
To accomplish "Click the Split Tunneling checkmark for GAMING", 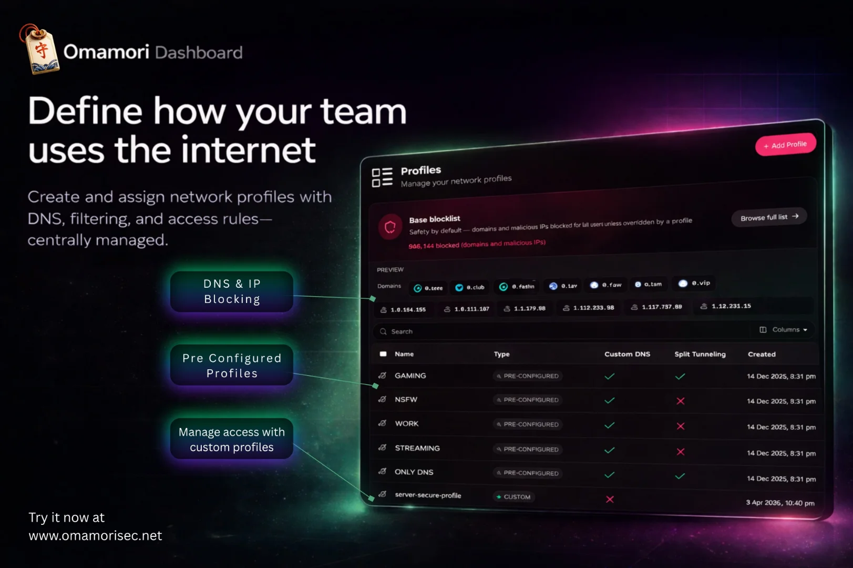I will (x=680, y=376).
